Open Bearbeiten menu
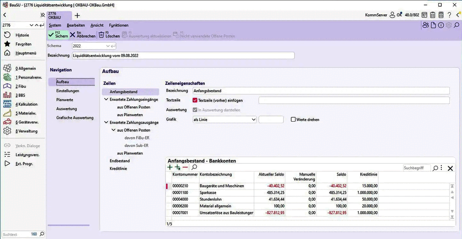462x239 pixels. point(76,25)
